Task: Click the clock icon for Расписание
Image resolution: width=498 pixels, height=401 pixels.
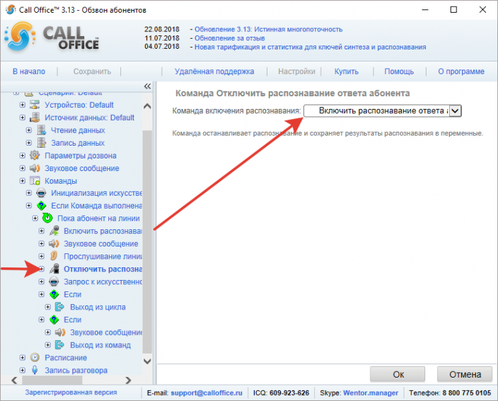Action: [34, 358]
